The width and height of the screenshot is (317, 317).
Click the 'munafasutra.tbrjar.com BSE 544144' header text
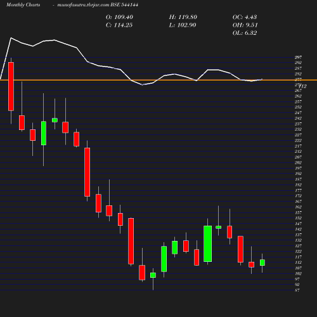point(98,5)
